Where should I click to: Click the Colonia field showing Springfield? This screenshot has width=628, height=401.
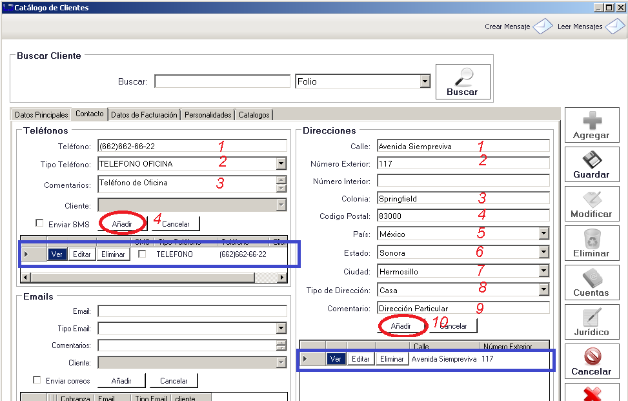pyautogui.click(x=463, y=198)
